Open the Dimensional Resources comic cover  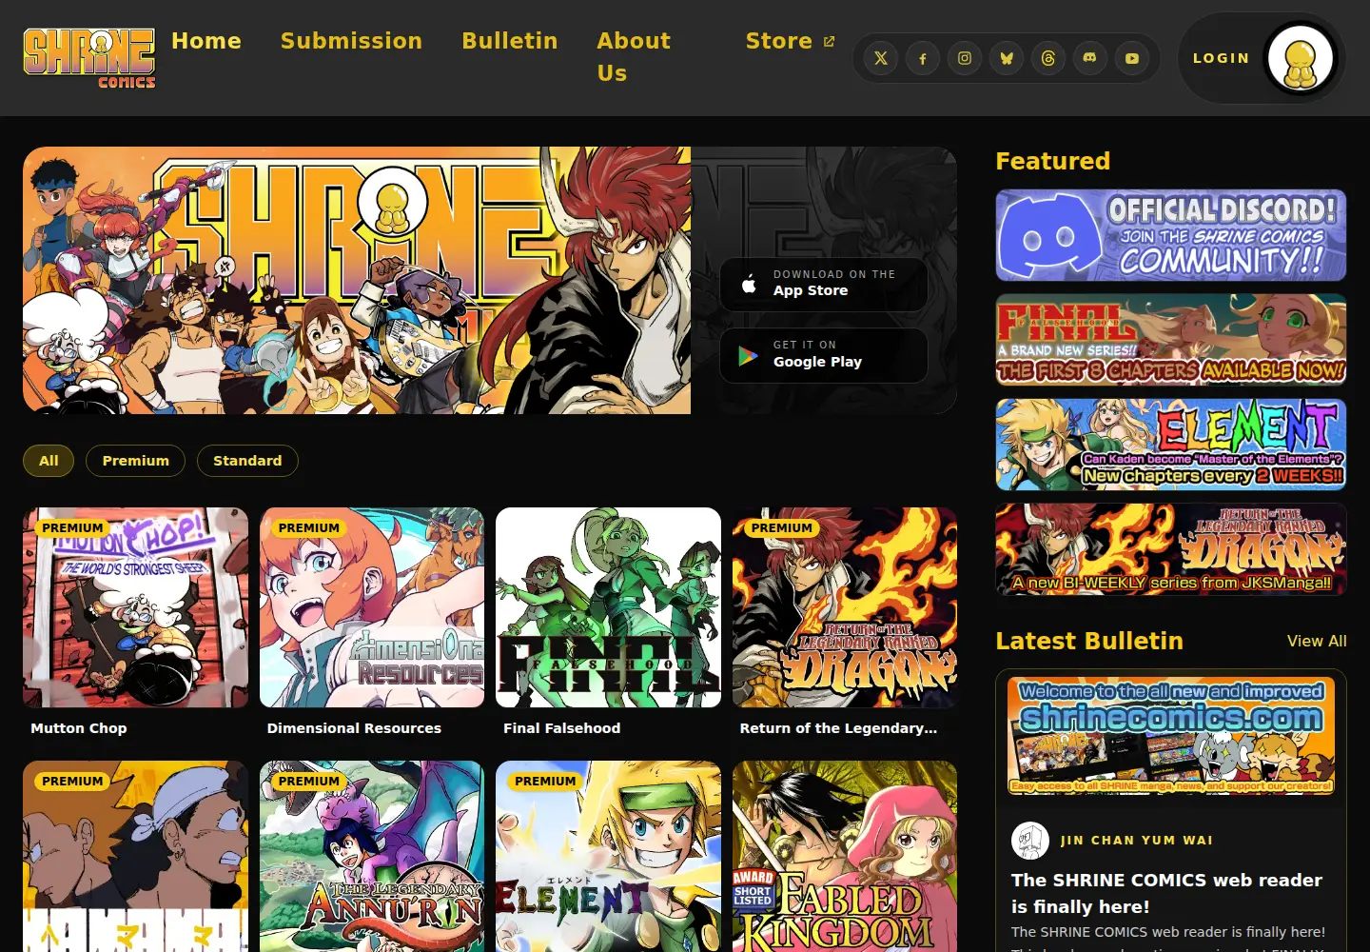372,607
